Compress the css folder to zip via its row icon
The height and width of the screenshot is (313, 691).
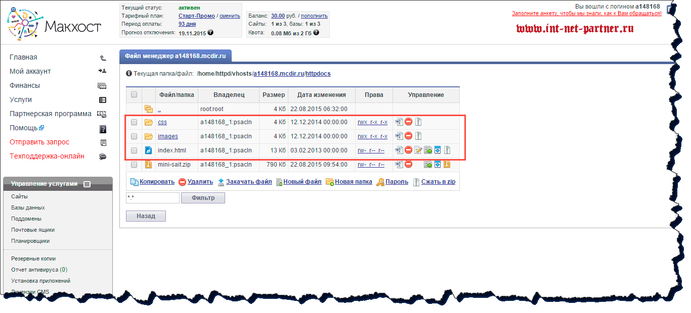coord(418,122)
